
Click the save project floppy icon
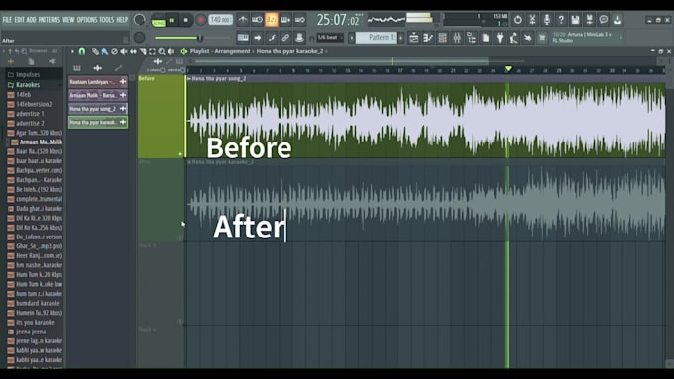coord(575,20)
